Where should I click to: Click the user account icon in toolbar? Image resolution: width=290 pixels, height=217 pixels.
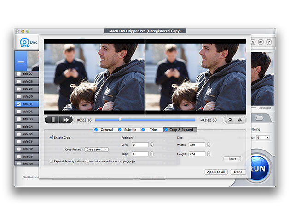tap(253, 42)
